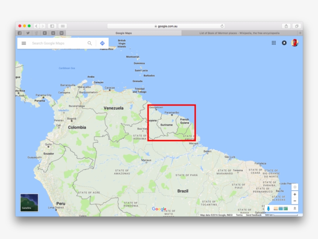Open the Google apps grid
The image size is (318, 239).
[274, 43]
